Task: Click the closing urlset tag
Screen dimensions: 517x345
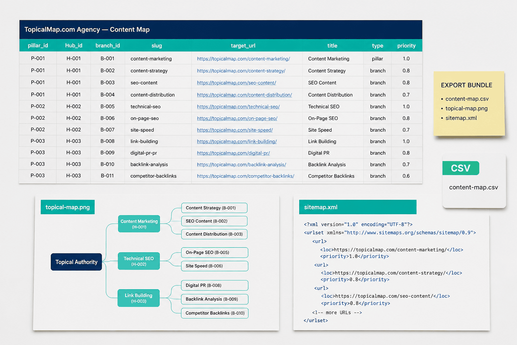Action: coord(316,320)
